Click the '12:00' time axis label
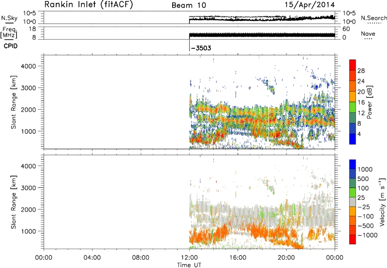The width and height of the screenshot is (387, 268). click(189, 258)
